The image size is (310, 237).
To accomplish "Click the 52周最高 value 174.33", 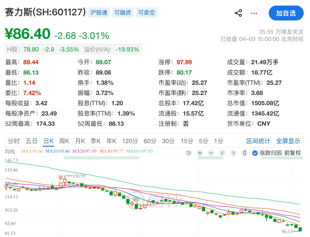I will click(45, 124).
